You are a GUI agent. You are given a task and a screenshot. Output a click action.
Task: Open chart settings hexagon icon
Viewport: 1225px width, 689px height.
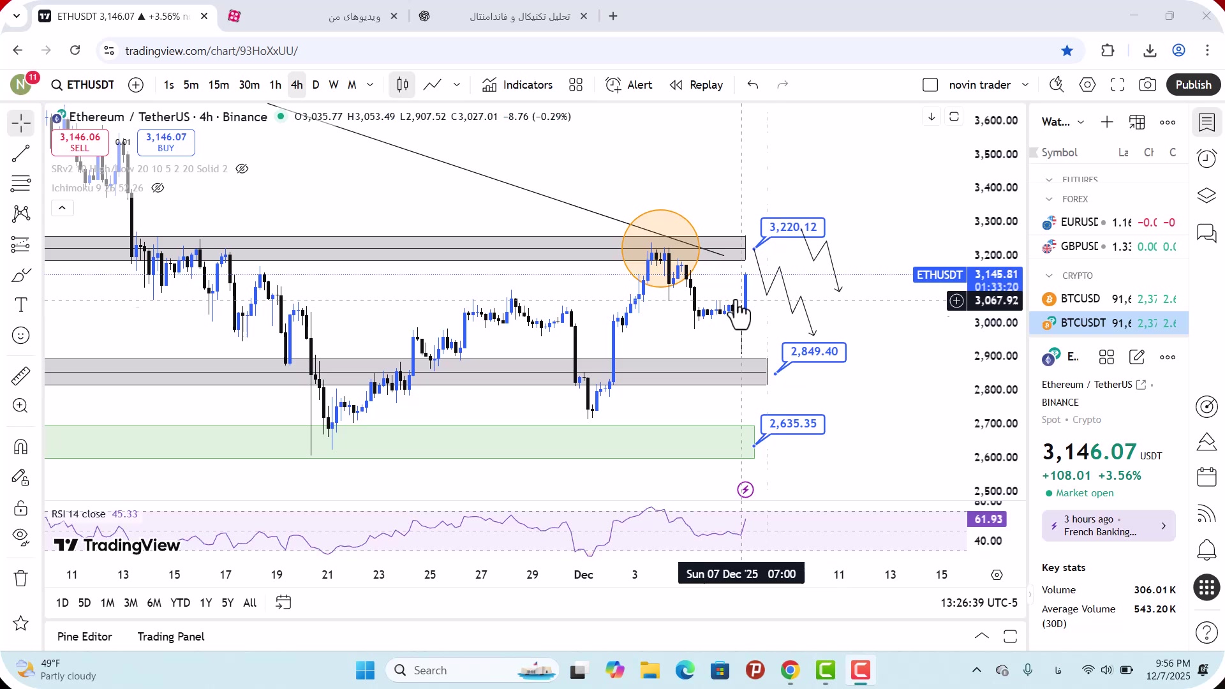(1087, 85)
